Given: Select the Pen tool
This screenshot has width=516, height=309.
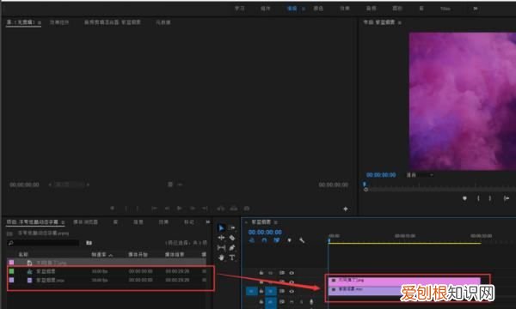Looking at the screenshot, I should pyautogui.click(x=232, y=247).
